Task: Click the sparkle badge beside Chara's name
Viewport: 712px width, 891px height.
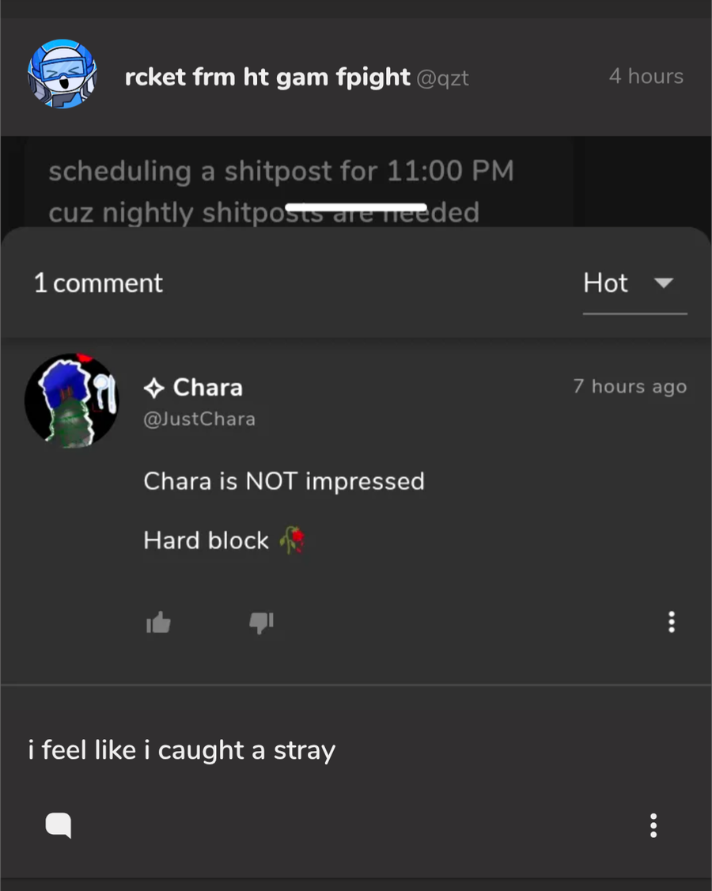Action: 154,388
